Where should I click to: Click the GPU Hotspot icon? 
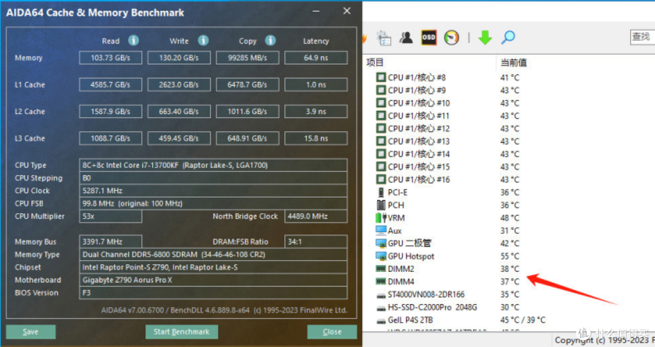[380, 256]
